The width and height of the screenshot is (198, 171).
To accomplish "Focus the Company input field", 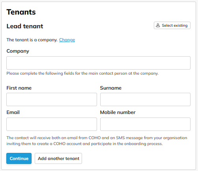I will tap(98, 63).
